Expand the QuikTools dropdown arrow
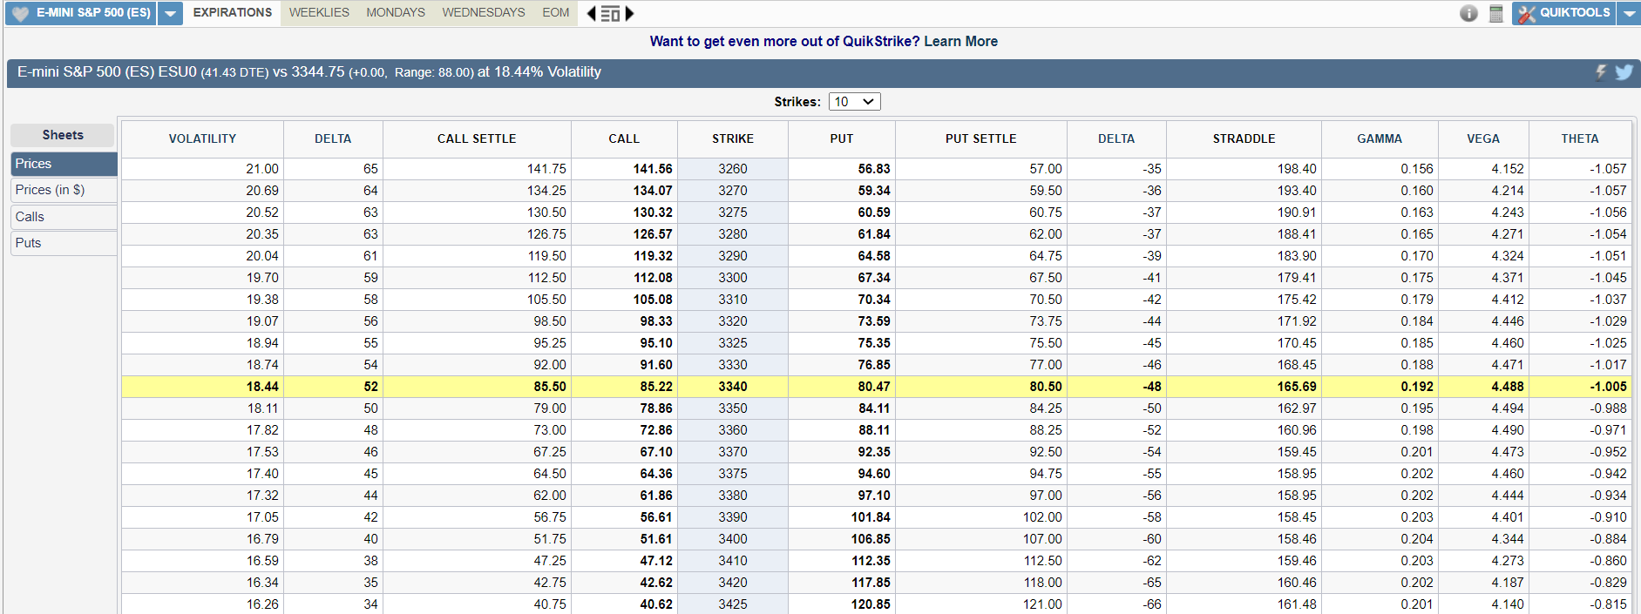The image size is (1641, 614). tap(1629, 14)
